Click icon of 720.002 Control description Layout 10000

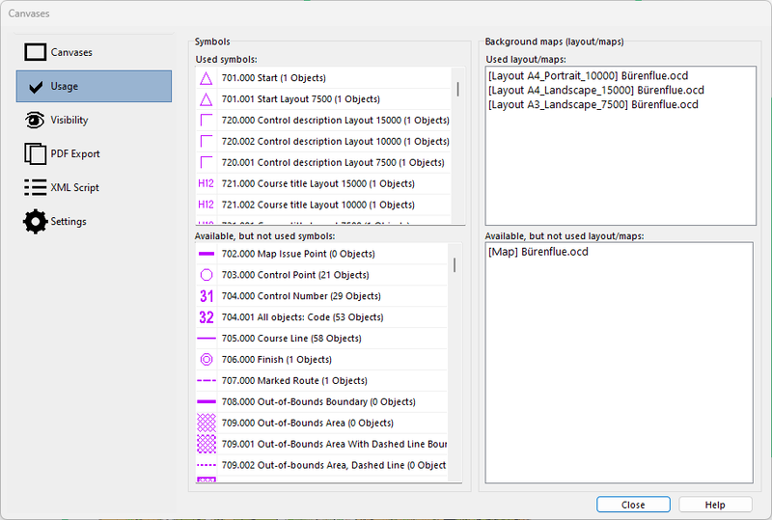(x=207, y=141)
